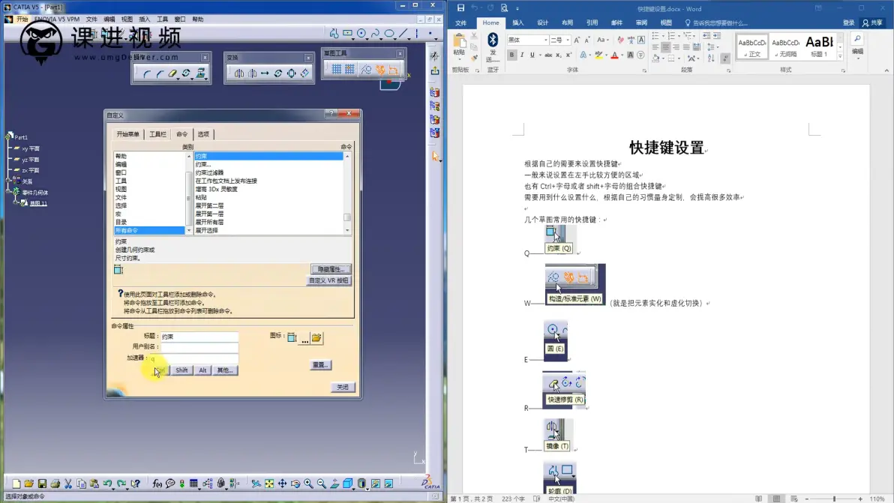Open the Paste button in Word ribbon
Viewport: 894px width, 503px height.
(460, 47)
